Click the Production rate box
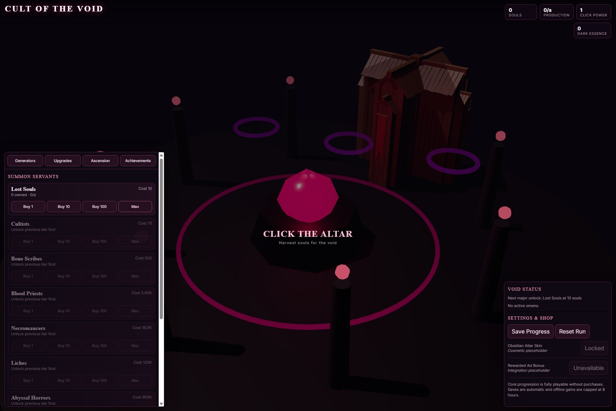 pyautogui.click(x=556, y=12)
